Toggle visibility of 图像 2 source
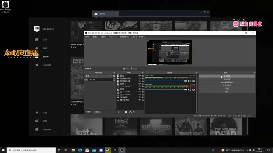The width and height of the screenshot is (273, 153). pyautogui.click(x=140, y=84)
